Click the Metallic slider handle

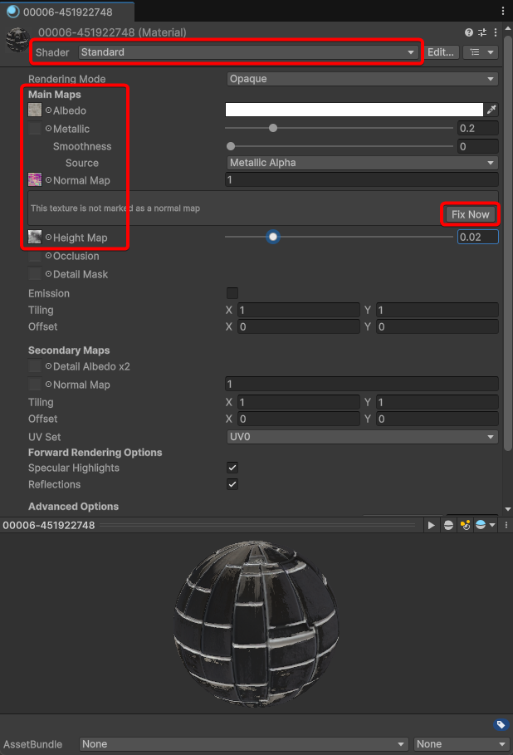click(x=273, y=128)
